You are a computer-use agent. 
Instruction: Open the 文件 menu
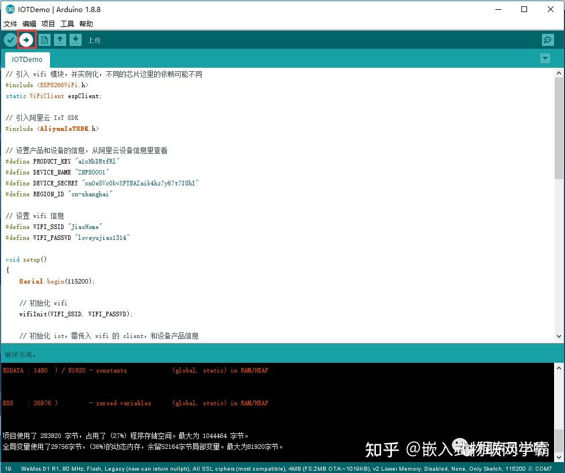(10, 24)
